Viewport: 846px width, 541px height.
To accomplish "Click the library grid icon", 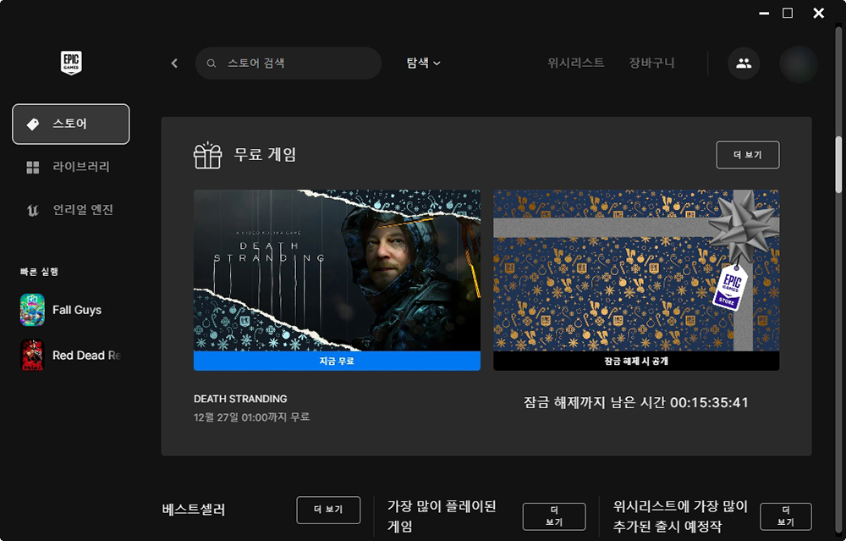I will tap(33, 168).
